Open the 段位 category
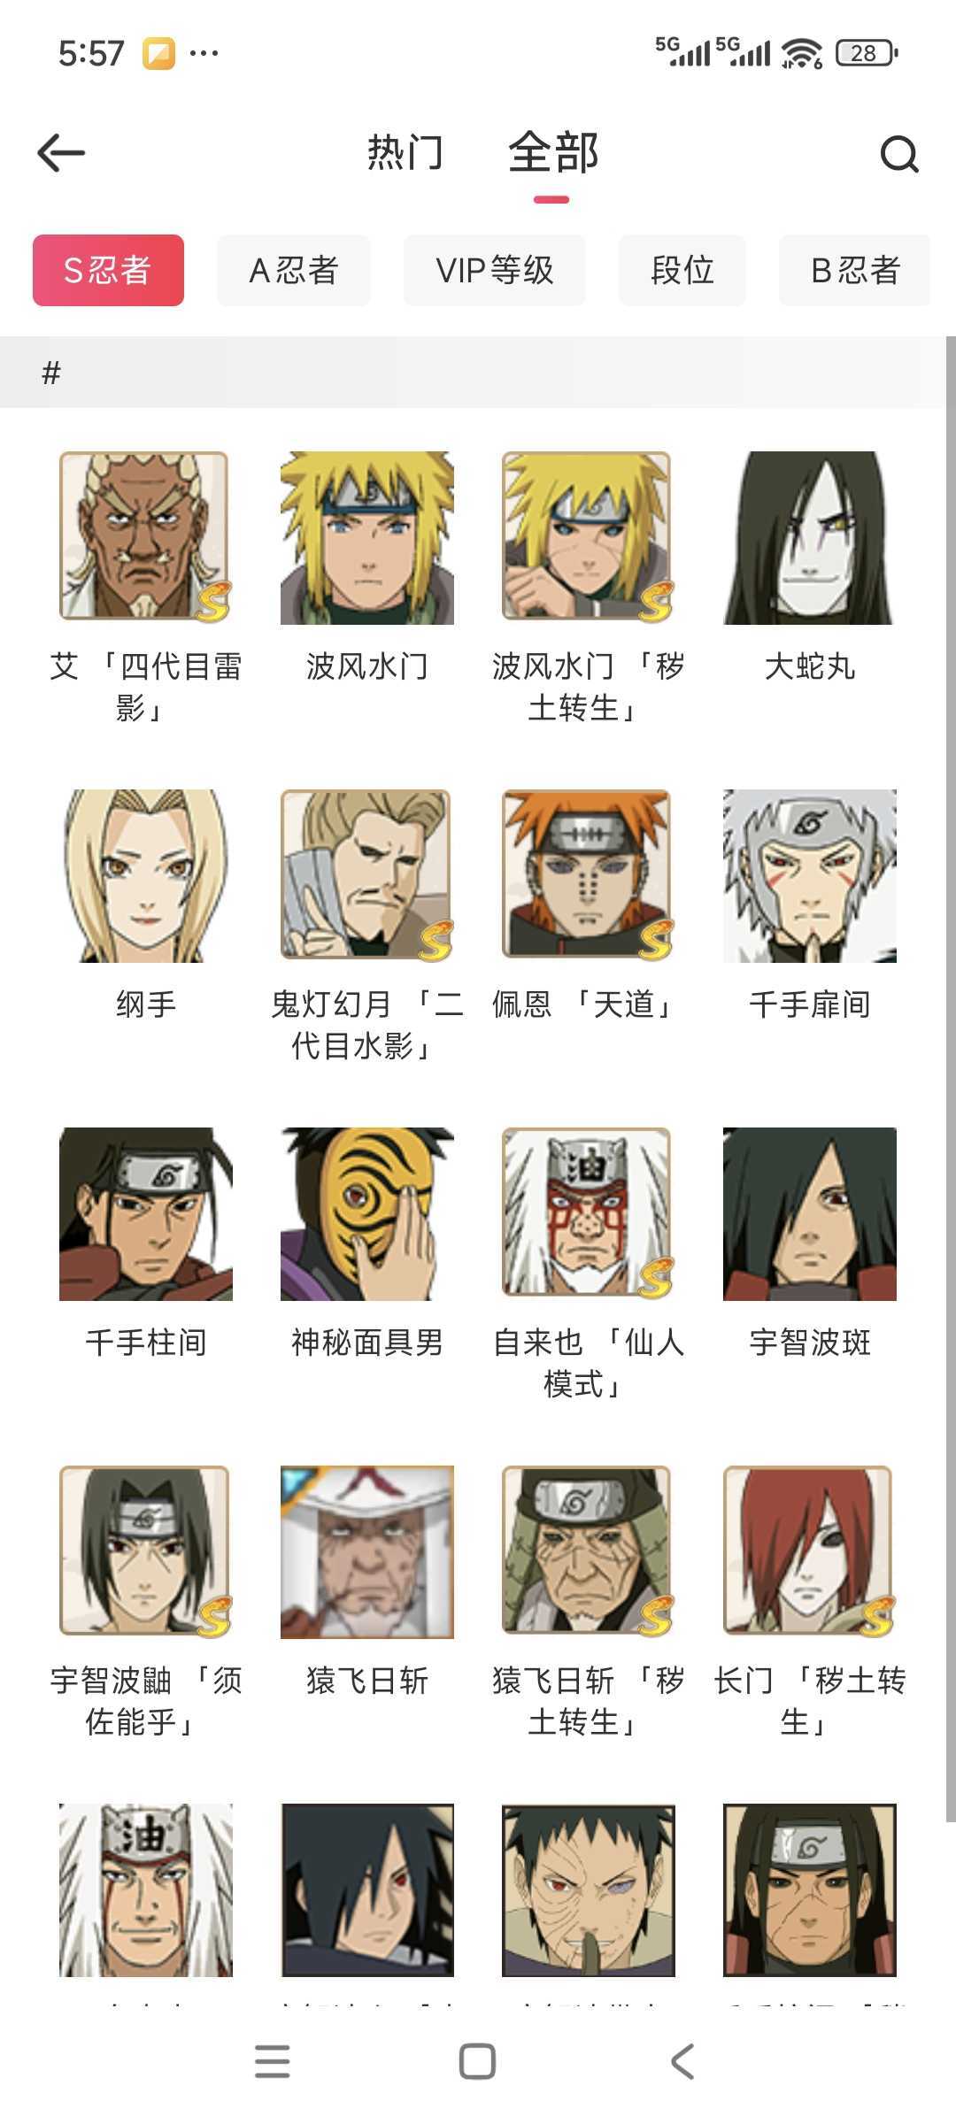The width and height of the screenshot is (956, 2124). tap(682, 270)
